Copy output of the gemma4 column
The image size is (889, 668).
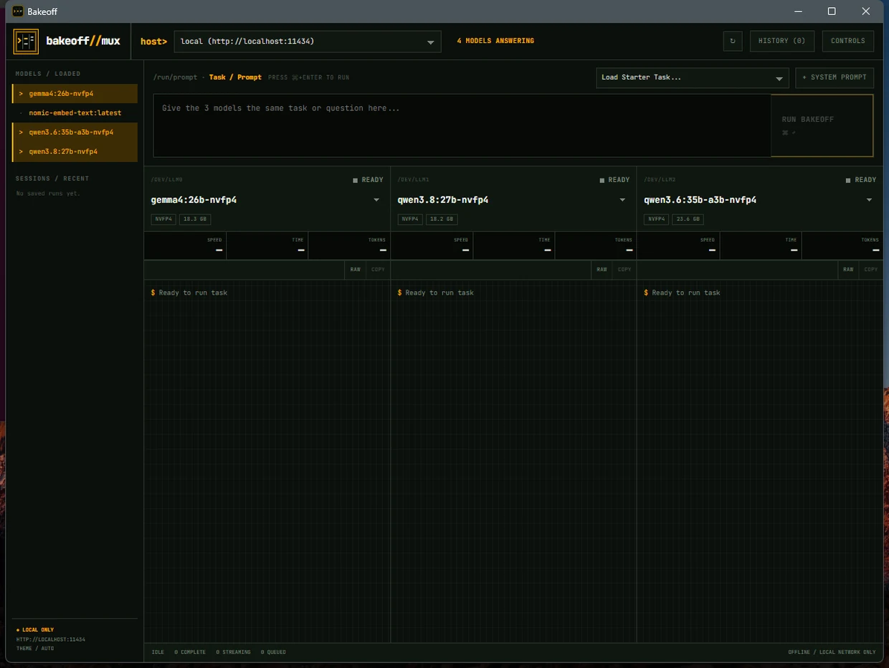[x=378, y=269]
